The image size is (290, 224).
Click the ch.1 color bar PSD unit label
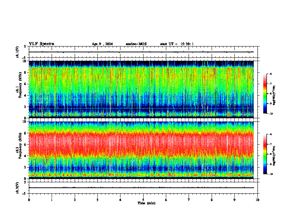pyautogui.click(x=274, y=96)
